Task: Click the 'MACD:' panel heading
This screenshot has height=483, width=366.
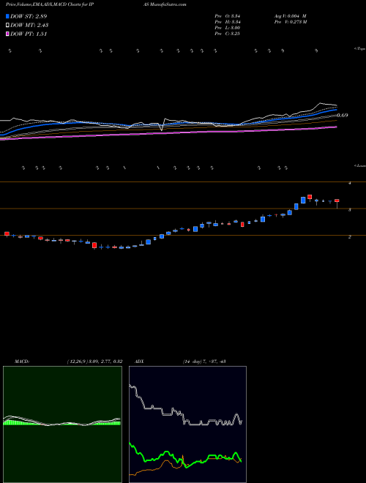Action: [x=21, y=362]
